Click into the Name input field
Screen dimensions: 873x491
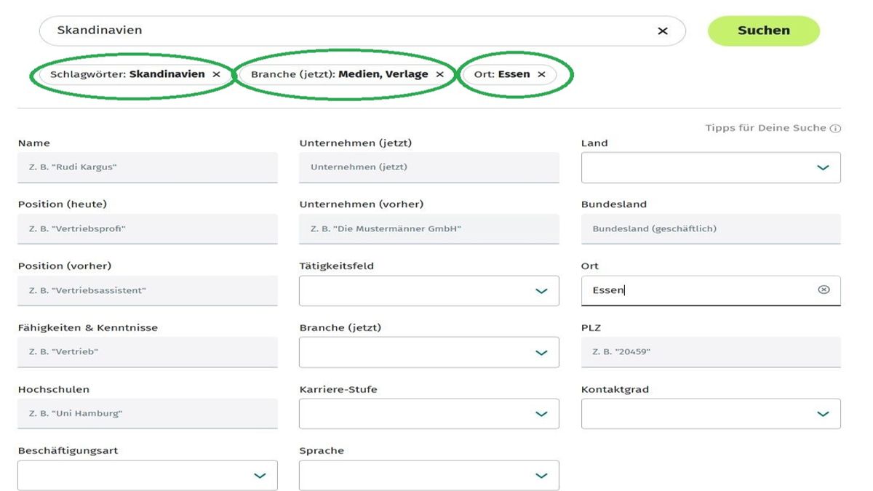[148, 167]
